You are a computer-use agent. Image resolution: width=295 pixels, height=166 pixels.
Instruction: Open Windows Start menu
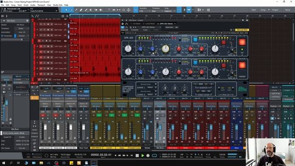(4, 163)
